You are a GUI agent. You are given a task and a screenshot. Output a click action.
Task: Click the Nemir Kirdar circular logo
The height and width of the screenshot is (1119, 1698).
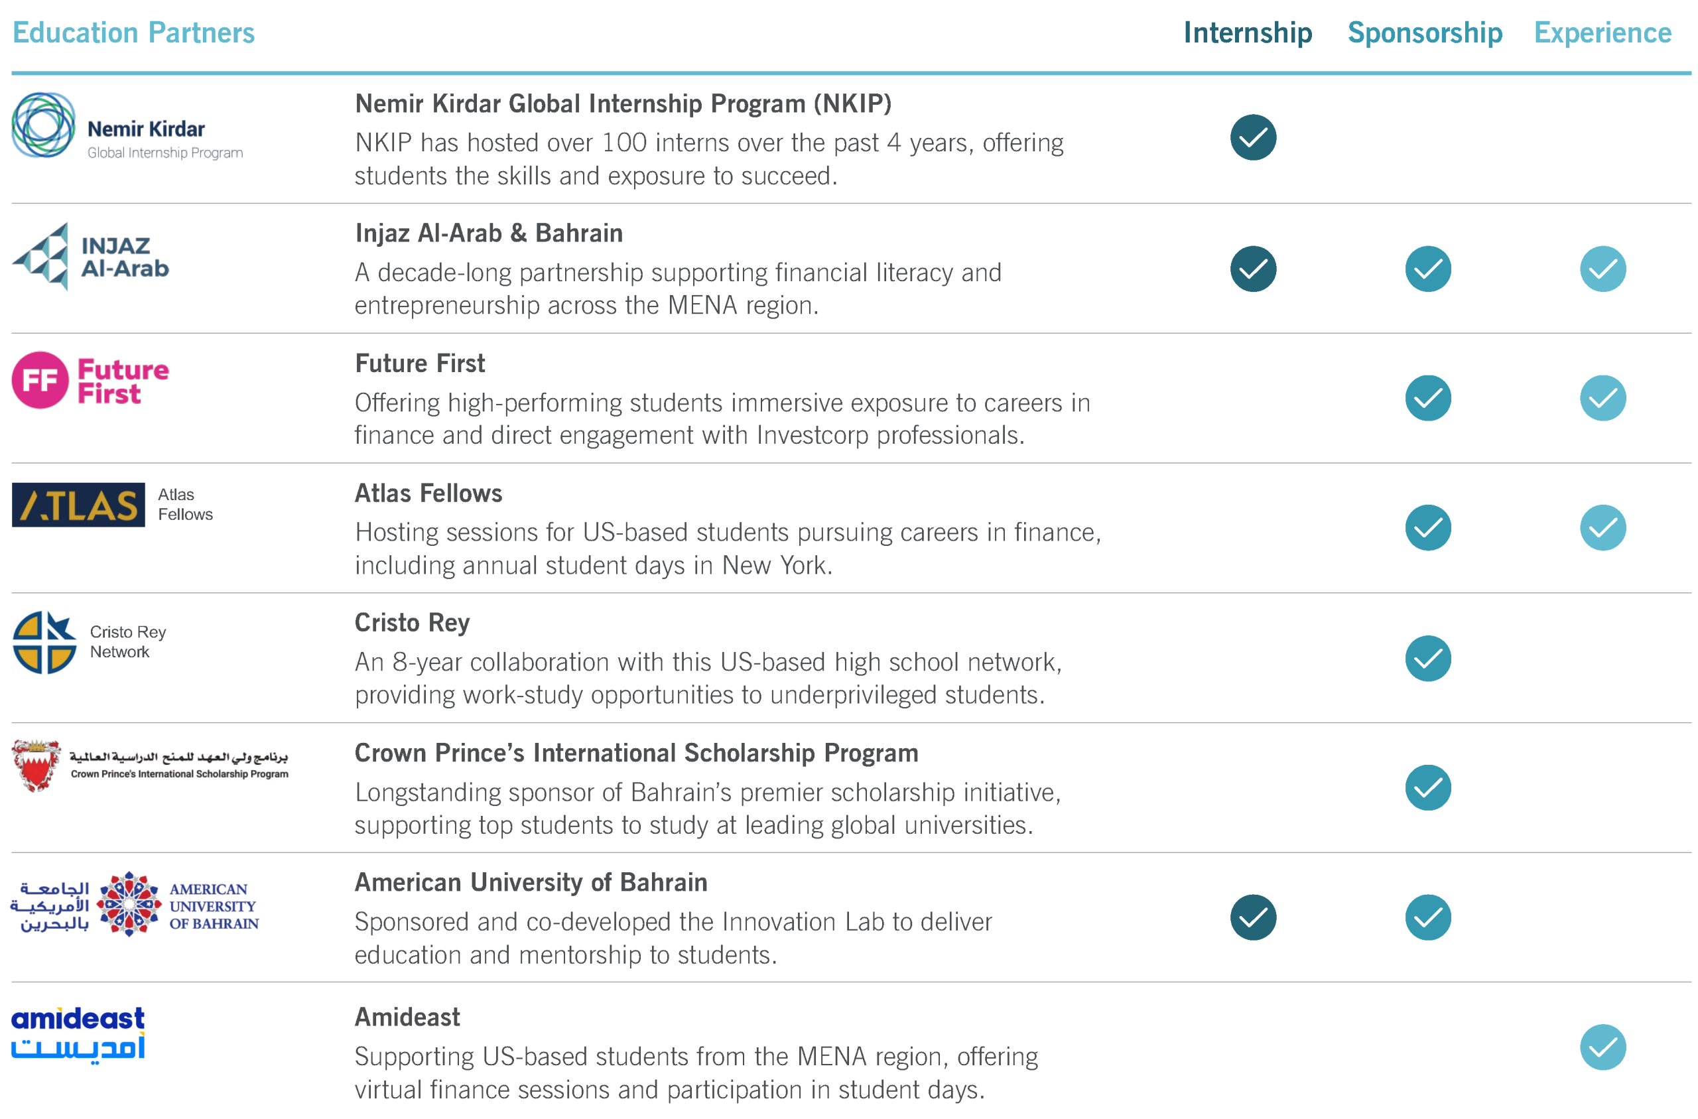click(44, 125)
